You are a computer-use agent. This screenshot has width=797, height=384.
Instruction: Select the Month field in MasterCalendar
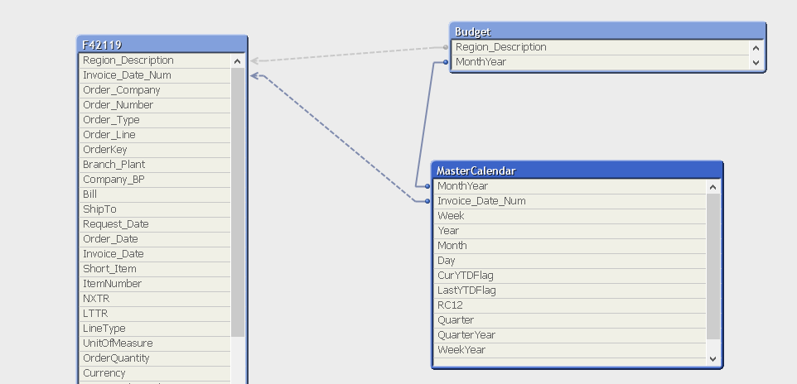(x=570, y=246)
